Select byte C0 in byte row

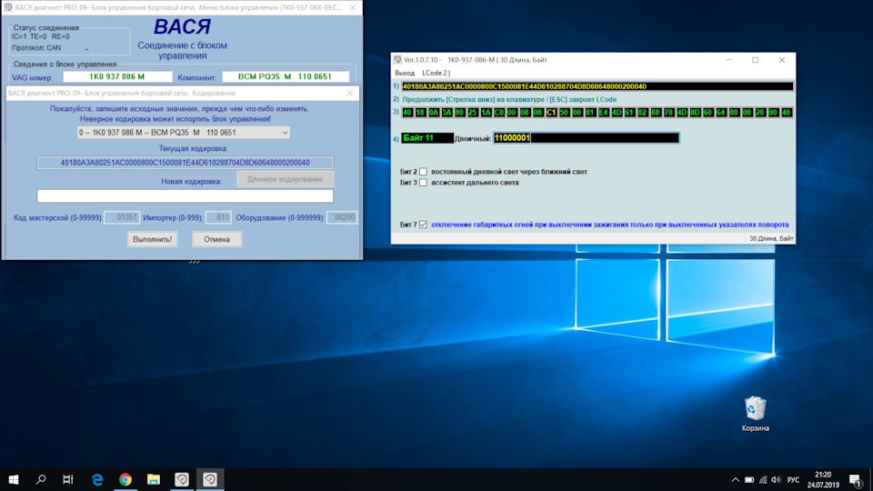tap(499, 113)
